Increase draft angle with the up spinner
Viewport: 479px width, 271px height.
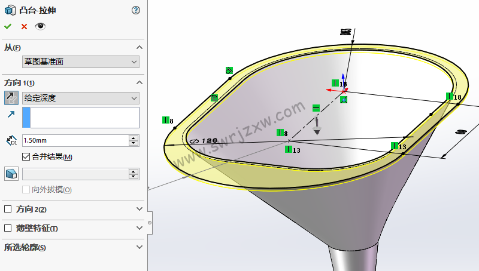tap(134, 171)
